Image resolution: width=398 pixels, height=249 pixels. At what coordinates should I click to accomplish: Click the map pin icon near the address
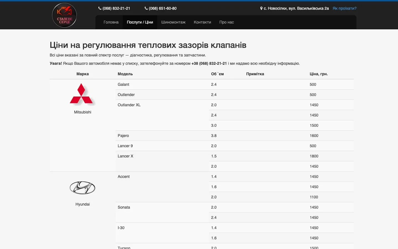(x=261, y=8)
